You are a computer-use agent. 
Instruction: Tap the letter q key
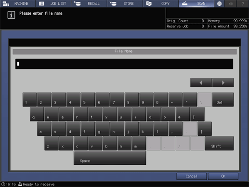[37, 114]
